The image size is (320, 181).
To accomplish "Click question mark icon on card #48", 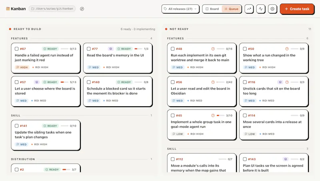I will pos(213,49).
